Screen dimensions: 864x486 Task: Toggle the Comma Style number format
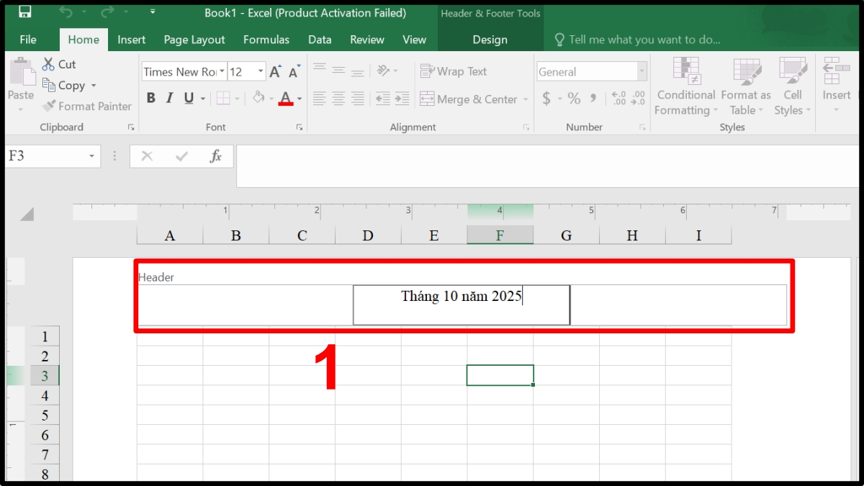(x=592, y=99)
